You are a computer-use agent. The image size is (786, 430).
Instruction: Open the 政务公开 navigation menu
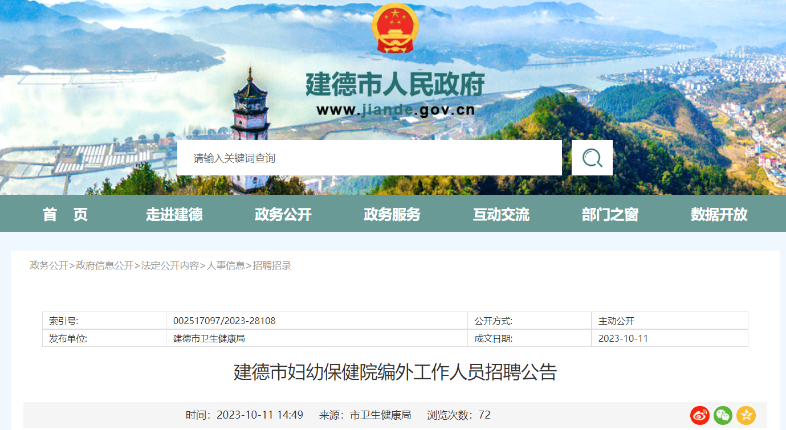tap(283, 214)
